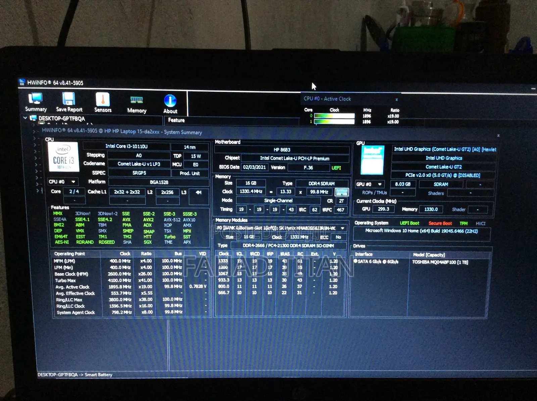Image resolution: width=537 pixels, height=401 pixels.
Task: Click the Intel Comet Lake-U PCH-LP Premium chipset
Action: coord(295,158)
